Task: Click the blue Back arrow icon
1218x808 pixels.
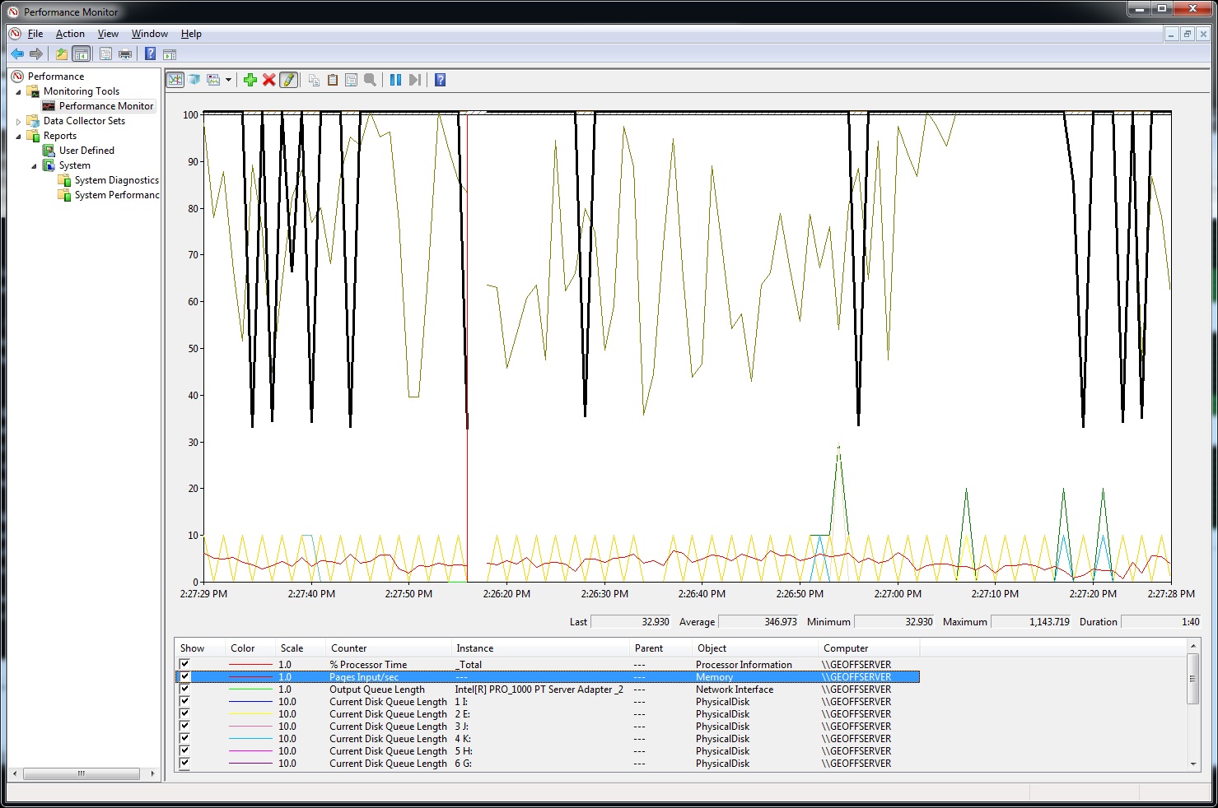Action: (17, 54)
